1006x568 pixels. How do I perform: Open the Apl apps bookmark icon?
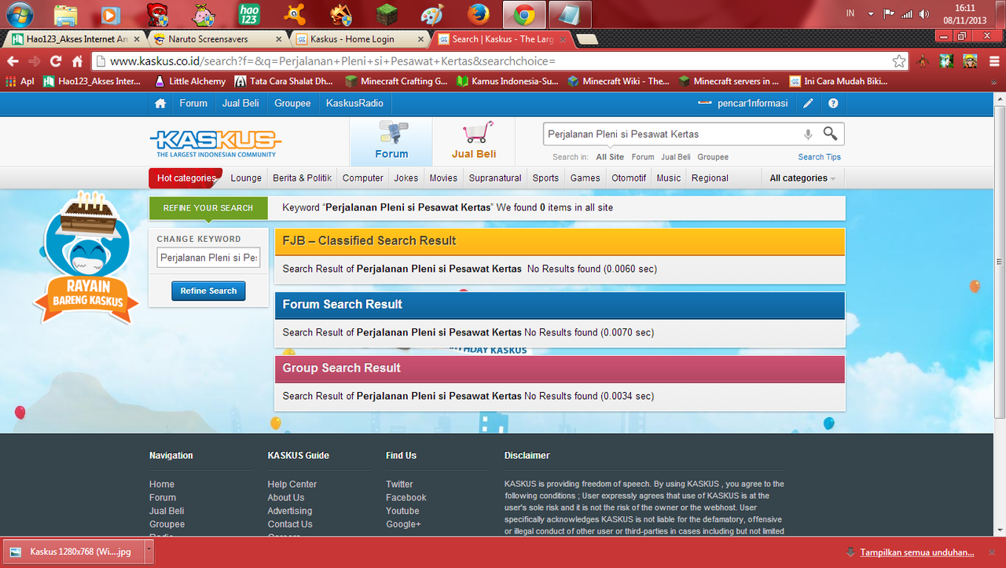(20, 81)
